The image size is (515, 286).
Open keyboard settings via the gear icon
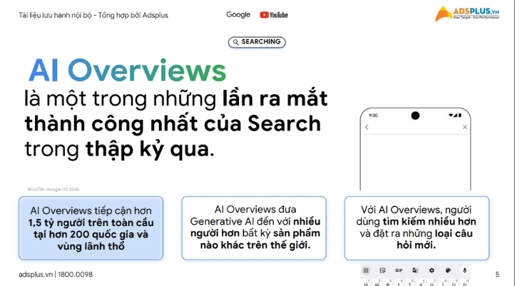432,270
